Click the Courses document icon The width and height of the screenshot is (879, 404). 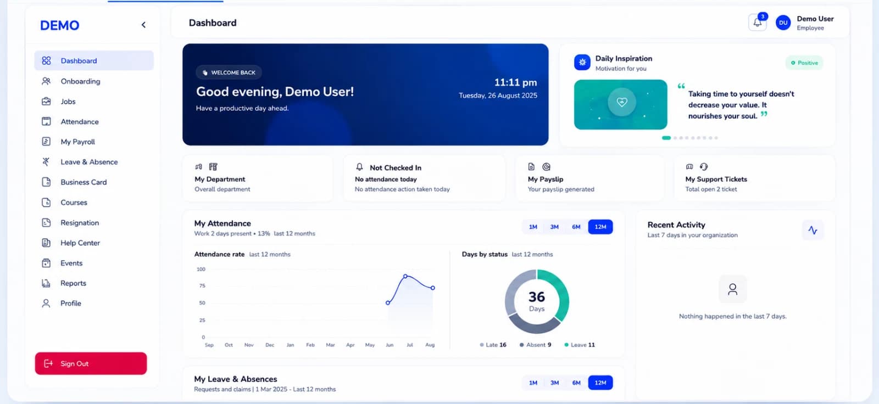click(x=46, y=203)
